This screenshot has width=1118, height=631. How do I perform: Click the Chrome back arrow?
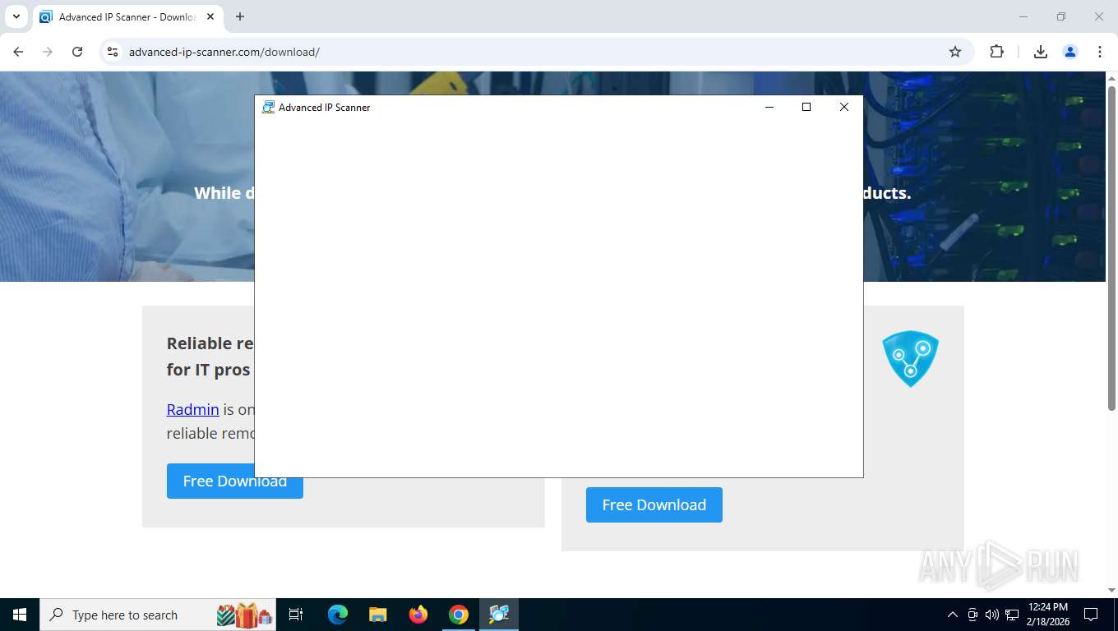(18, 52)
